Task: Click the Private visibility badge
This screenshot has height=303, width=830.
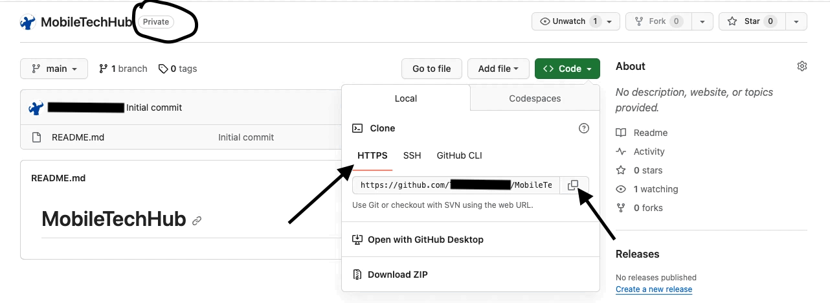Action: coord(156,22)
